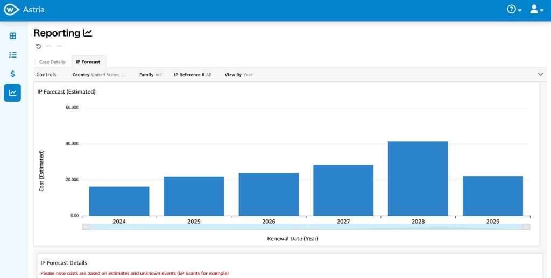The width and height of the screenshot is (551, 278).
Task: Click the 2028 bar in the chart
Action: [x=418, y=179]
